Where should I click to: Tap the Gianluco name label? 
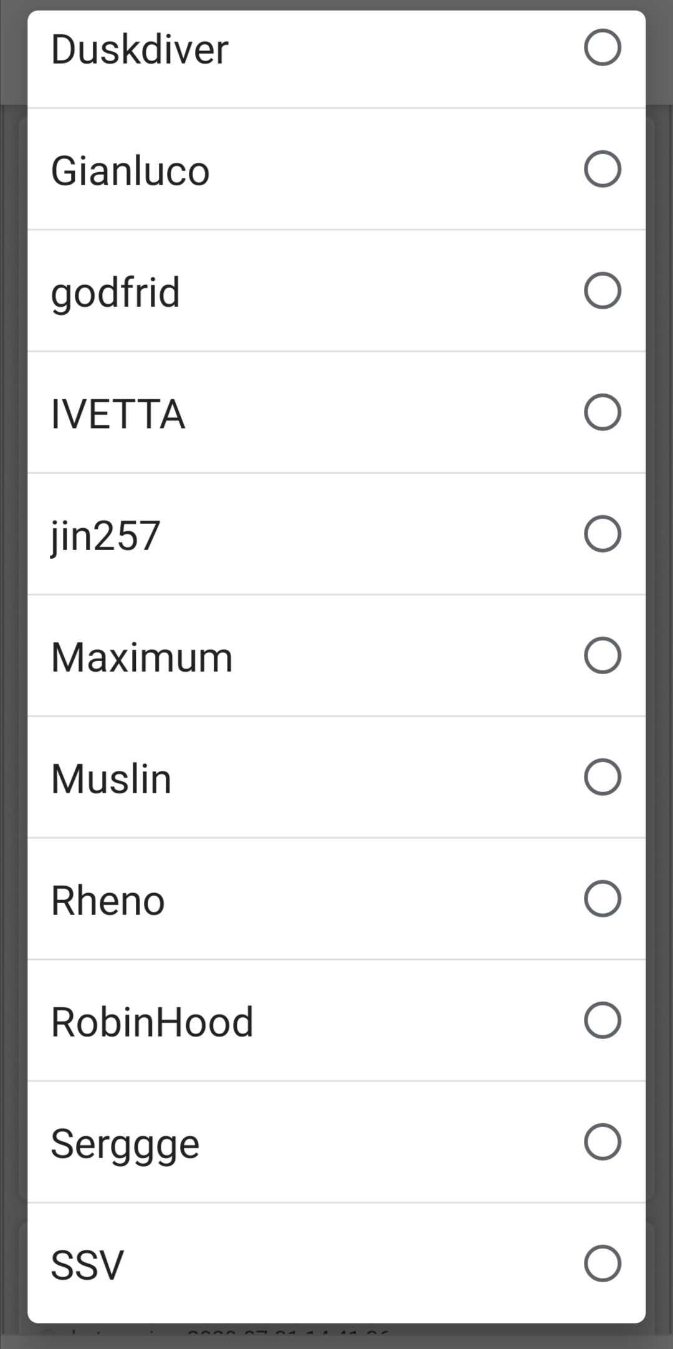[130, 171]
